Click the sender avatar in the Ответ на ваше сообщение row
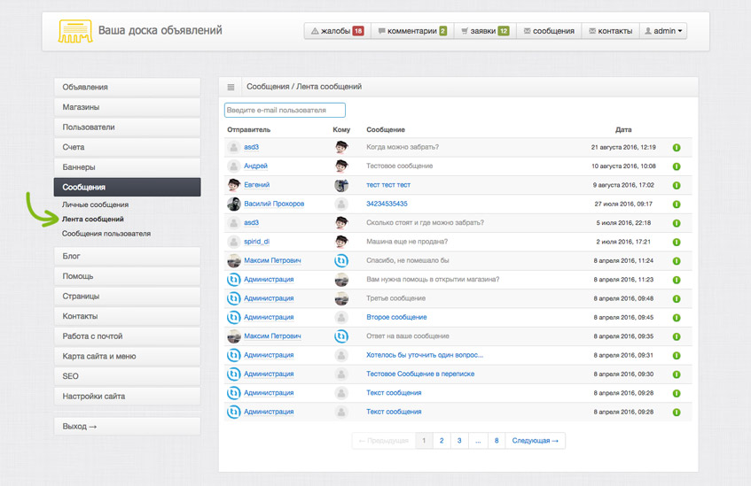 click(x=234, y=336)
